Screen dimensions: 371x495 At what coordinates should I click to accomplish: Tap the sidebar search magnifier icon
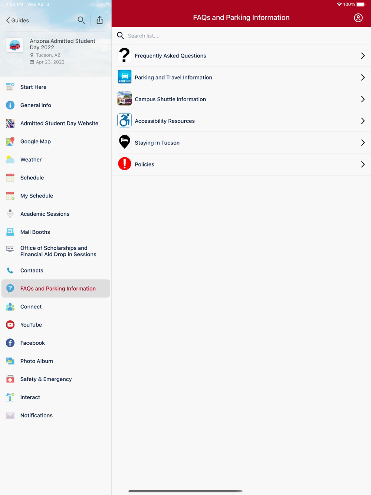click(81, 20)
